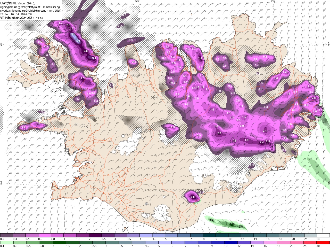Pick rain legend swatch between 25 and 30

310,243
